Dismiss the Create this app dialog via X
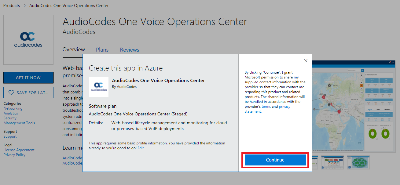 click(306, 61)
